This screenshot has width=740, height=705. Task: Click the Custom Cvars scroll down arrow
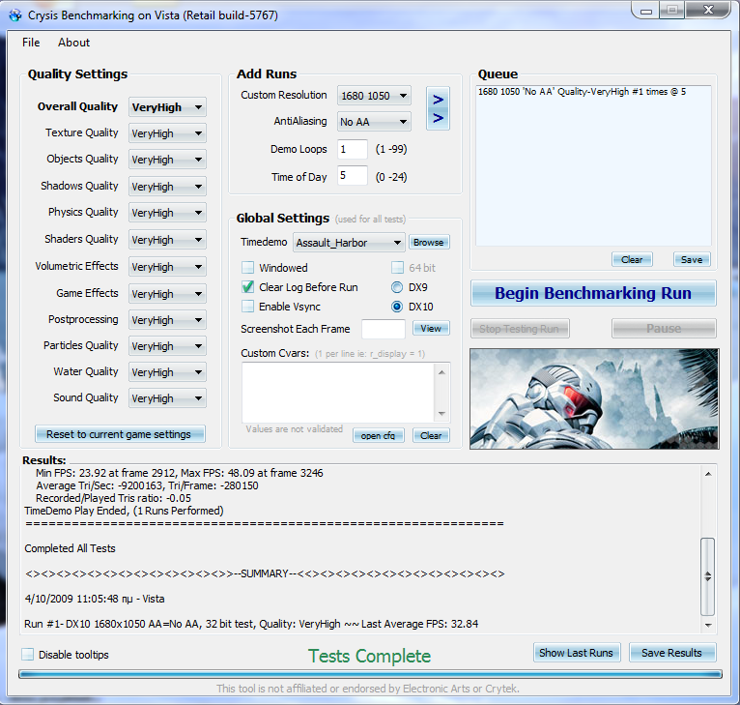point(441,414)
